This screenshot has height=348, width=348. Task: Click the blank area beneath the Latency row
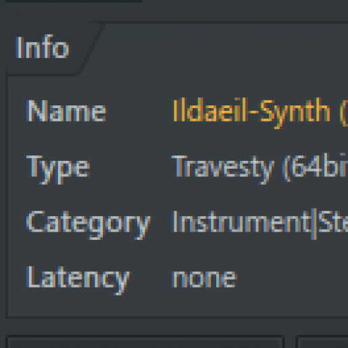176,306
